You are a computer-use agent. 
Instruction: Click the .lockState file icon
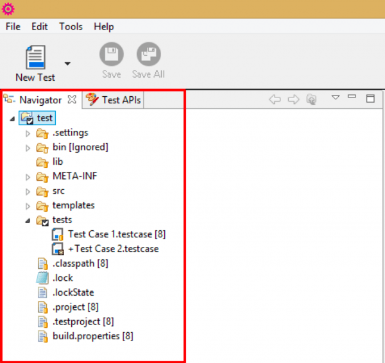(42, 293)
